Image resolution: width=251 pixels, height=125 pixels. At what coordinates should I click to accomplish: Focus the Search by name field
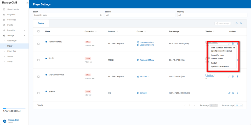point(66,15)
